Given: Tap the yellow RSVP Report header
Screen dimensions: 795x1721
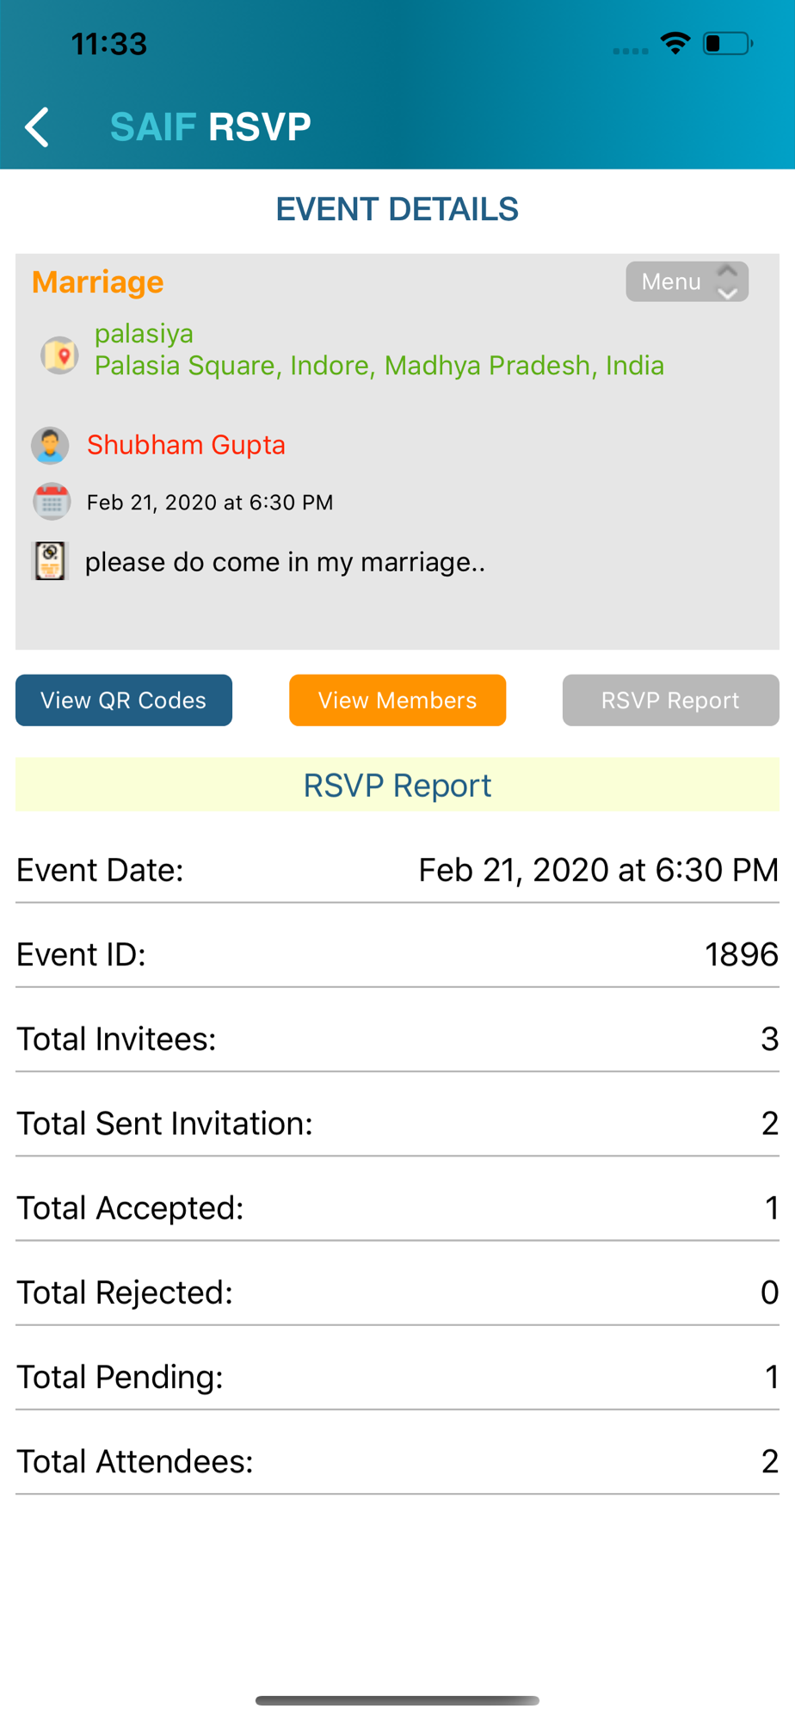Looking at the screenshot, I should 397,785.
